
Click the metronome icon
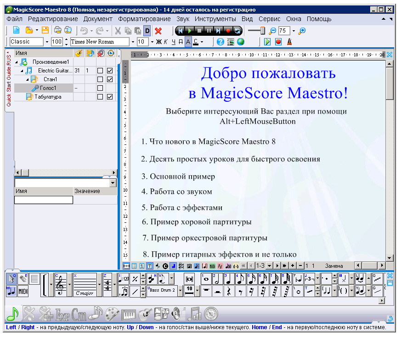289,42
